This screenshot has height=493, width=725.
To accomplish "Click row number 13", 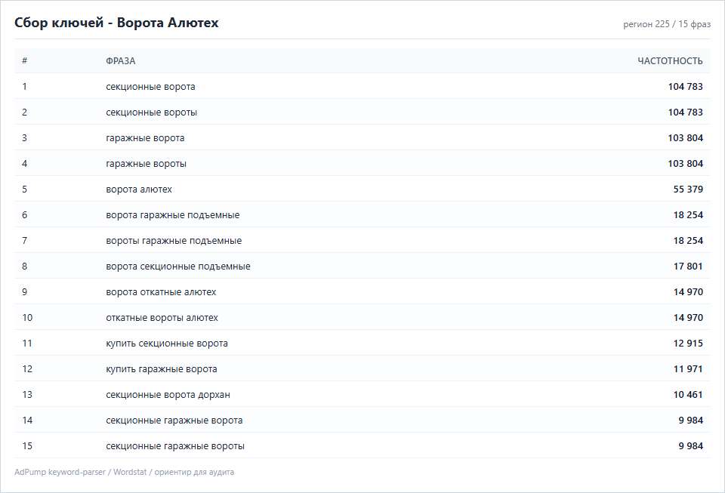I will [27, 395].
